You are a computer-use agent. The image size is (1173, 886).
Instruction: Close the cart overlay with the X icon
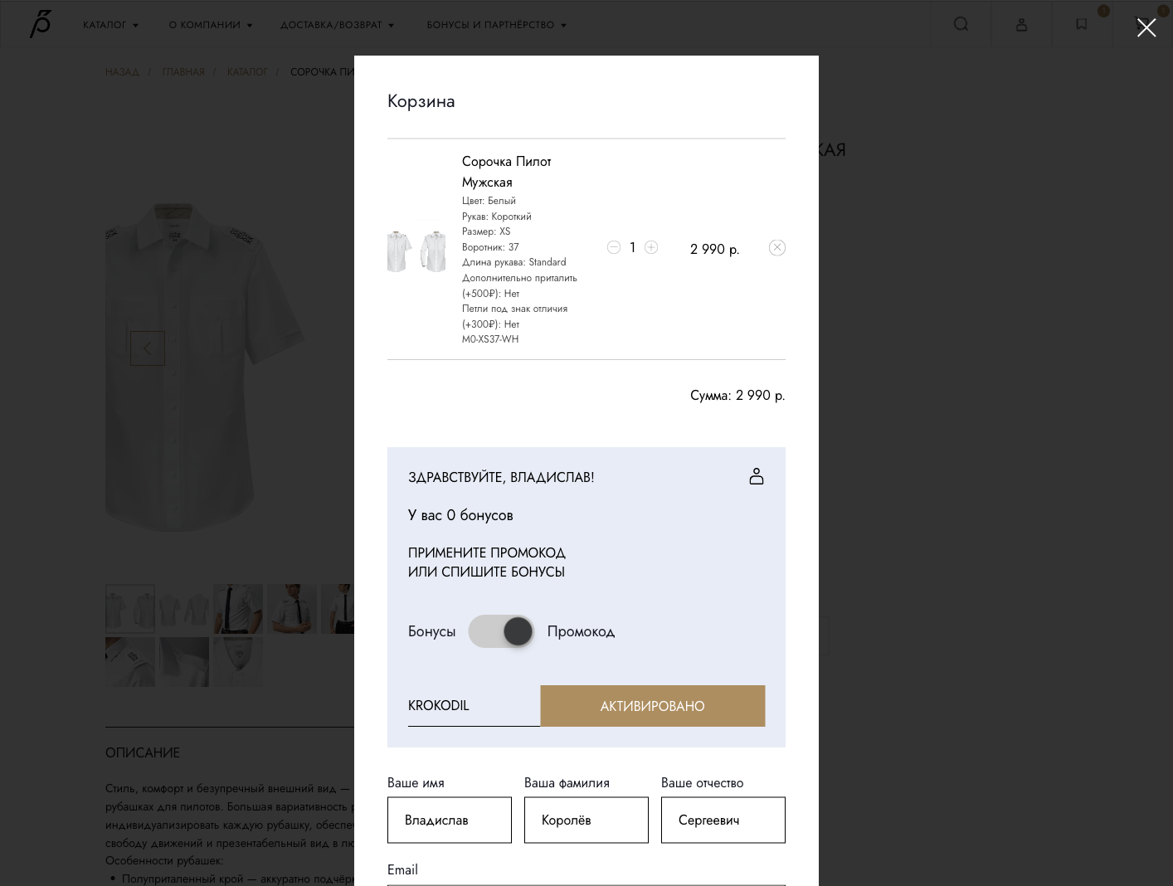pos(1146,27)
